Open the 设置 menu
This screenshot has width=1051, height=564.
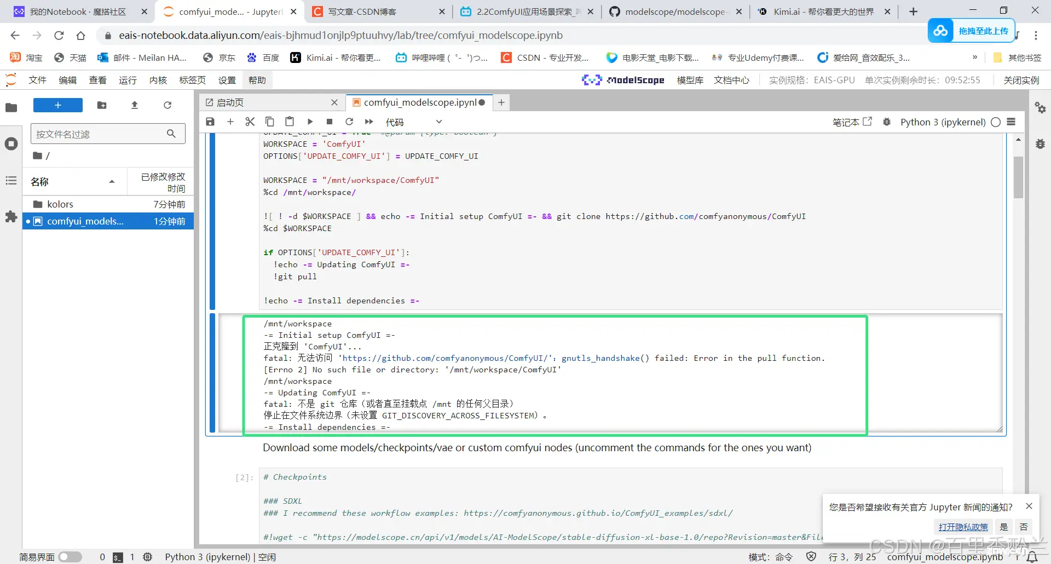coord(227,80)
